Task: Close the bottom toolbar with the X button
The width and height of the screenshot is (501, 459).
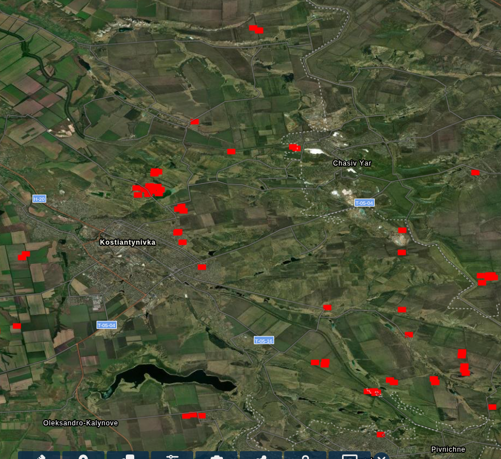Action: coord(381,457)
